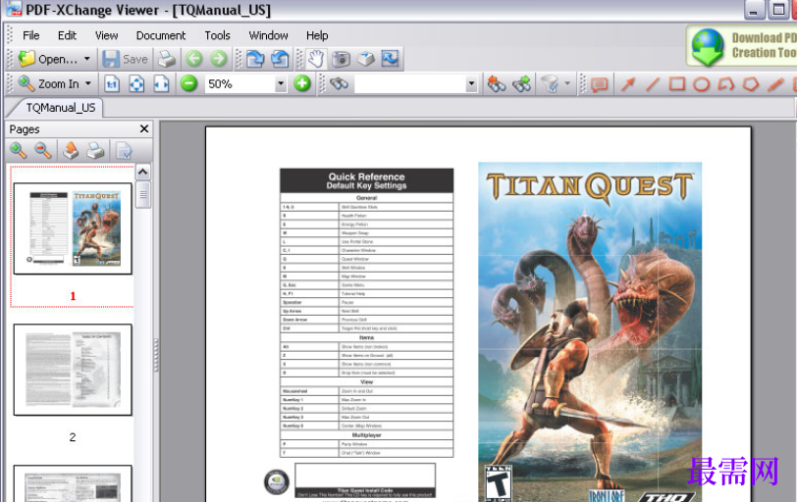
Task: Increase zoom with green plus button
Action: tap(302, 83)
